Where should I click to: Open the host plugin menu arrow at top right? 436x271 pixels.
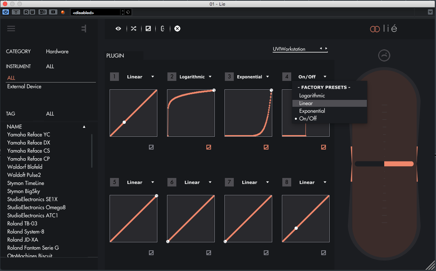[430, 12]
